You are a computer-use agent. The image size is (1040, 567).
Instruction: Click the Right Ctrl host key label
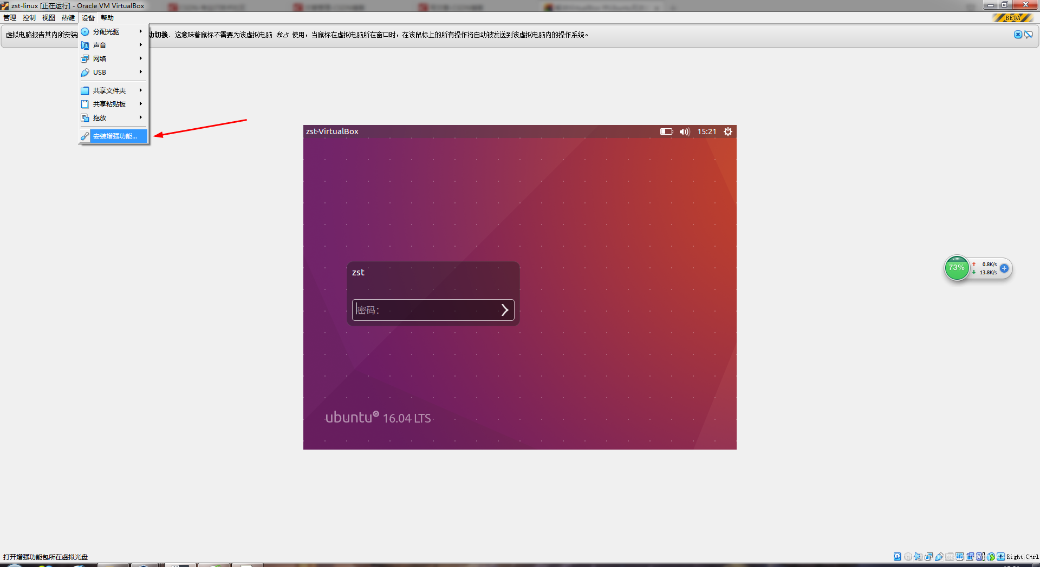point(1023,557)
